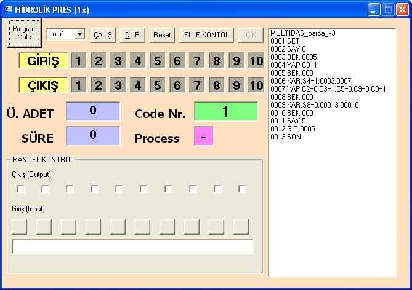
Task: Click GİRİŞ indicator number 5
Action: coord(158,61)
